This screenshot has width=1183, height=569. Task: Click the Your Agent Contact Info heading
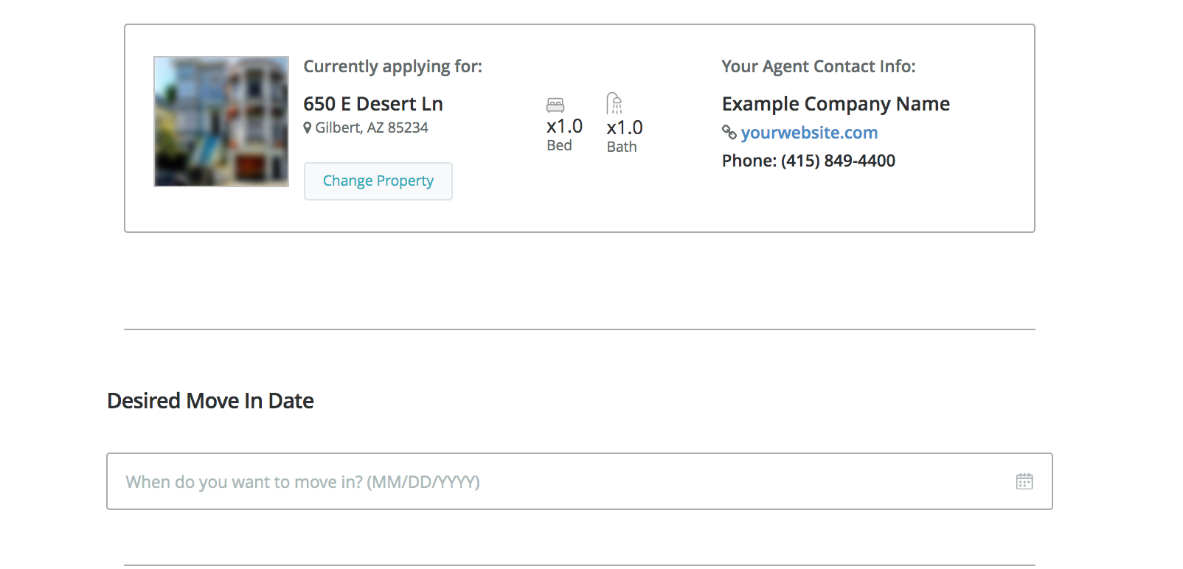818,66
